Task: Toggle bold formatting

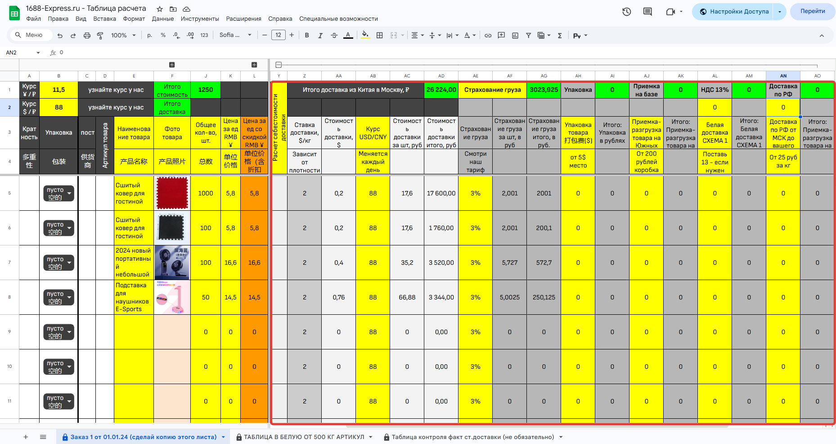Action: 307,36
